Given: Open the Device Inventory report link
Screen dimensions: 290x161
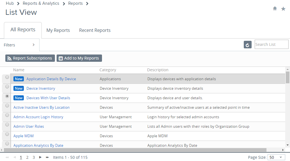Looking at the screenshot, I should (41, 89).
